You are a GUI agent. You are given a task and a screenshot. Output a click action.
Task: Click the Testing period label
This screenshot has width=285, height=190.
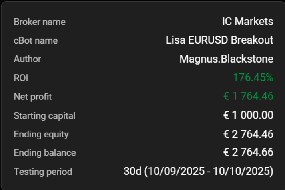coord(43,172)
